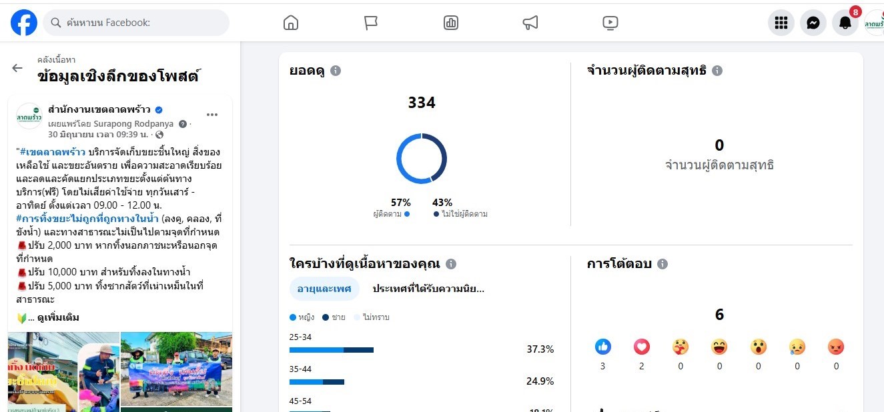The width and height of the screenshot is (884, 412).
Task: Click the Facebook logo
Action: pos(24,23)
